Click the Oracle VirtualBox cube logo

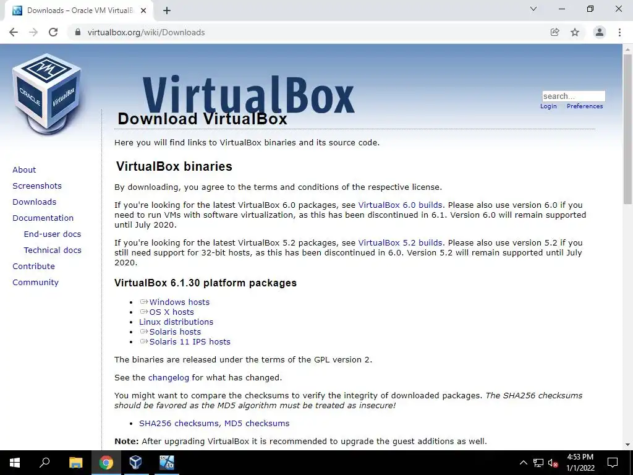[x=47, y=94]
